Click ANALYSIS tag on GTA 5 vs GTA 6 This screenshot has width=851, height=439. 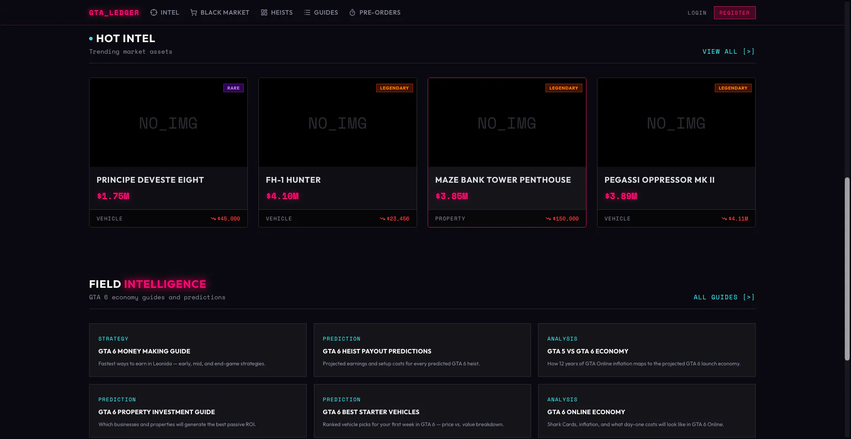562,339
